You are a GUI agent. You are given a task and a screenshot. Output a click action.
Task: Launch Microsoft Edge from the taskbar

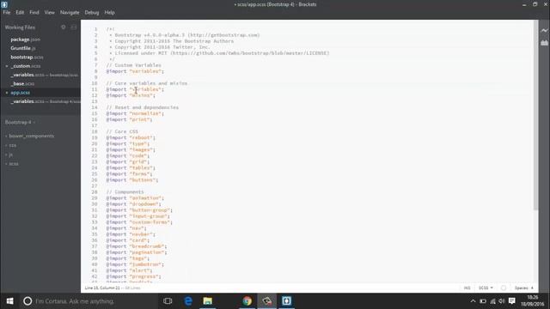[x=188, y=301]
